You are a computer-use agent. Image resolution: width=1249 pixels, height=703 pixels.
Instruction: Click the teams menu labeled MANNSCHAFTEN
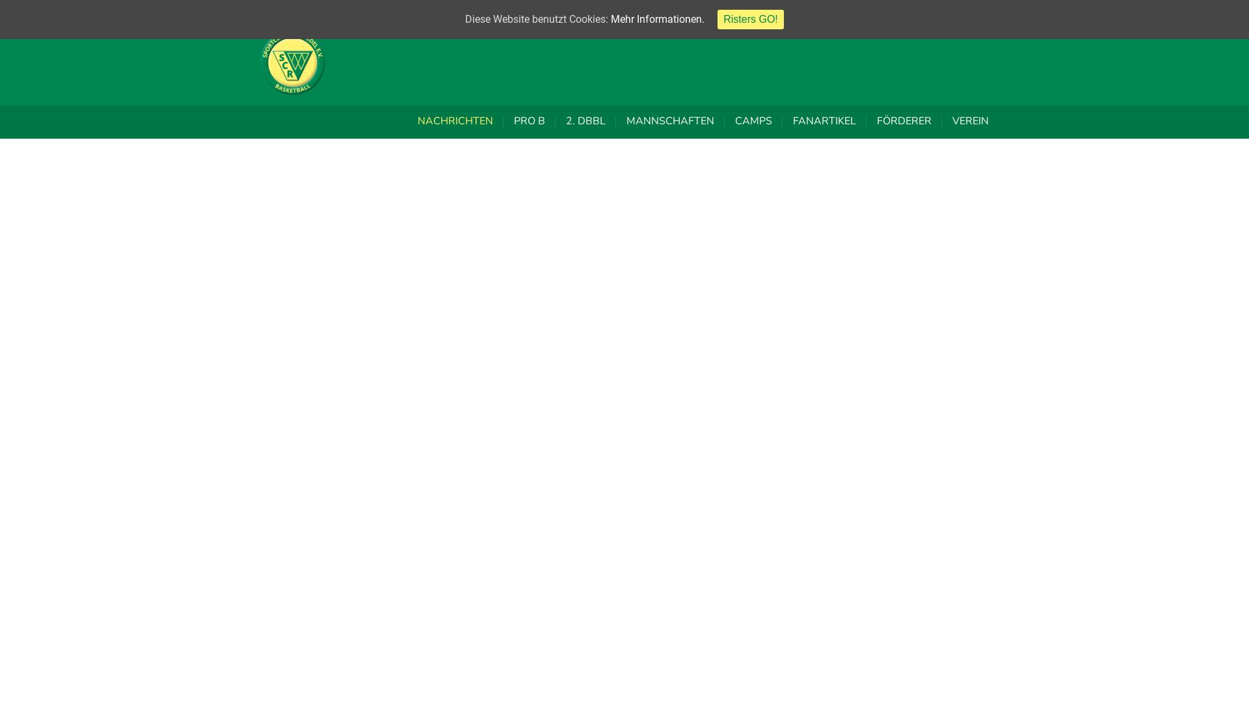click(669, 121)
